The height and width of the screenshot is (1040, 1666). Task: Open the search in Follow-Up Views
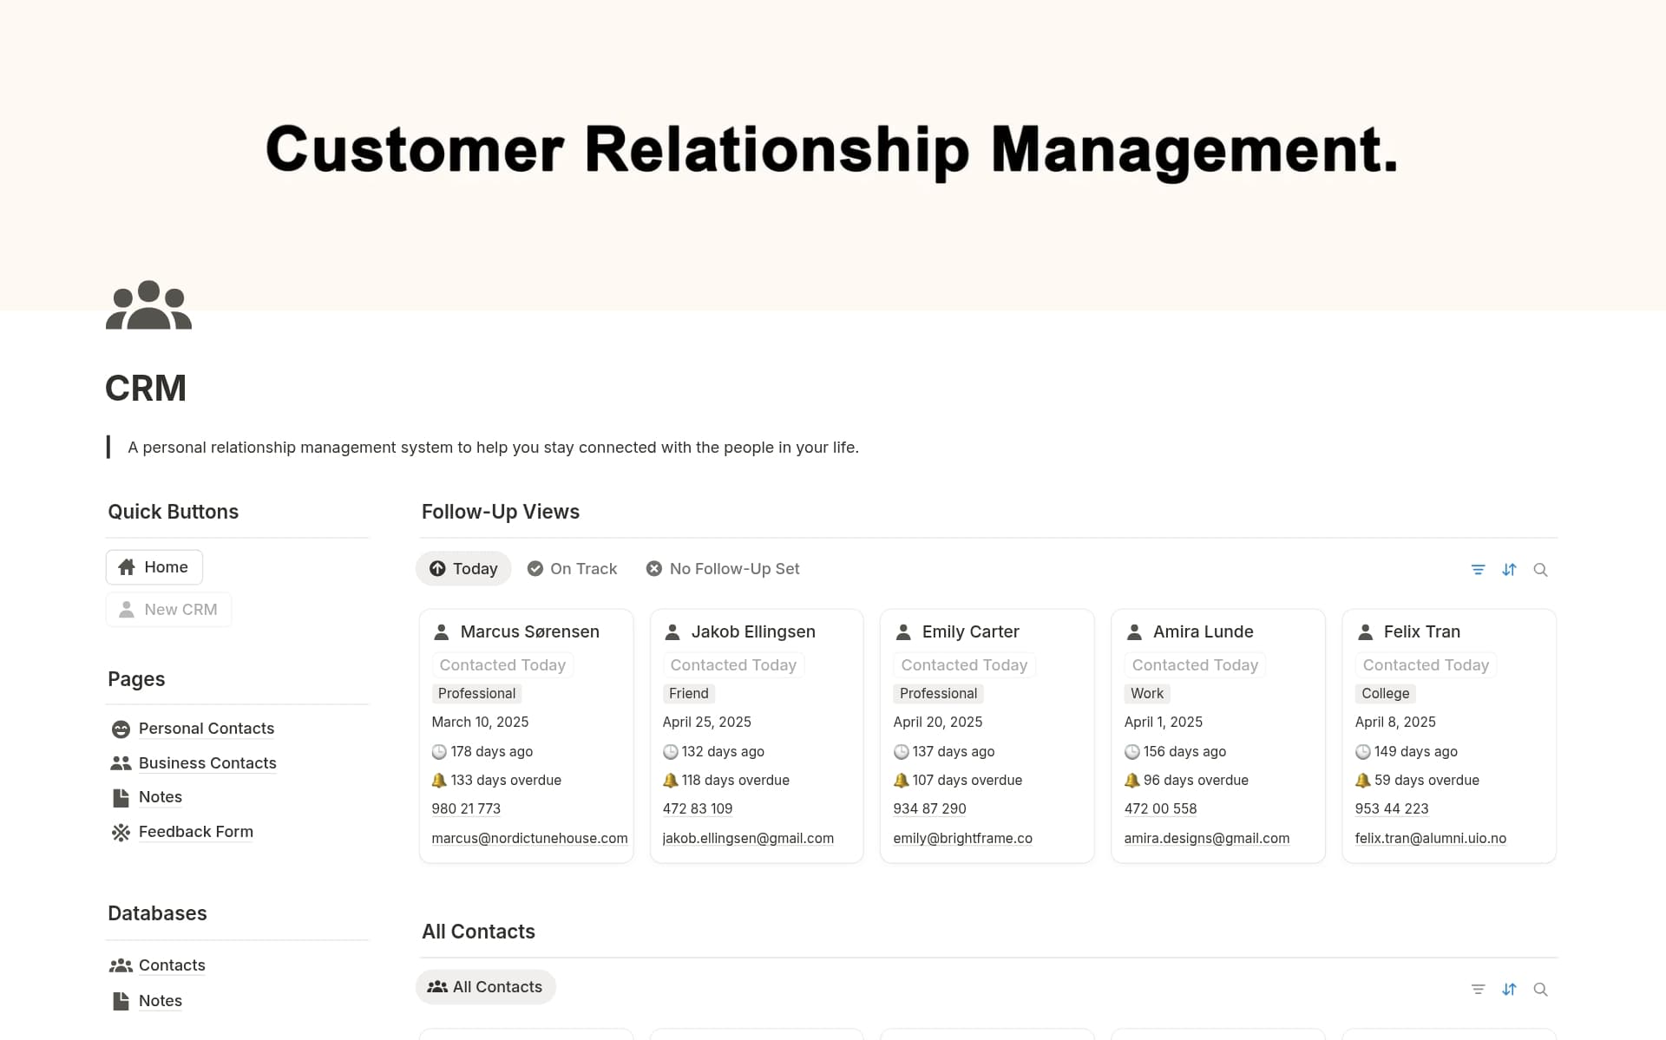pos(1541,570)
